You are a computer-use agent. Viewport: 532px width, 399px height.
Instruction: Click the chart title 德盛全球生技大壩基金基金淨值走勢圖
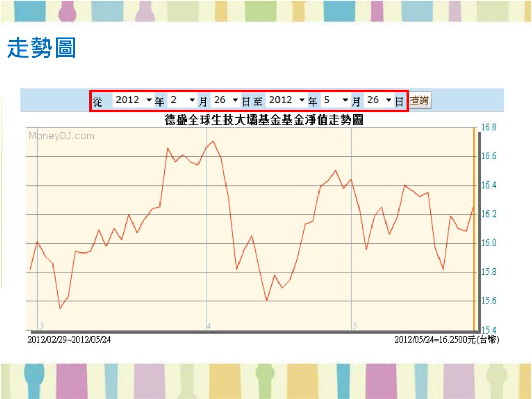point(264,120)
